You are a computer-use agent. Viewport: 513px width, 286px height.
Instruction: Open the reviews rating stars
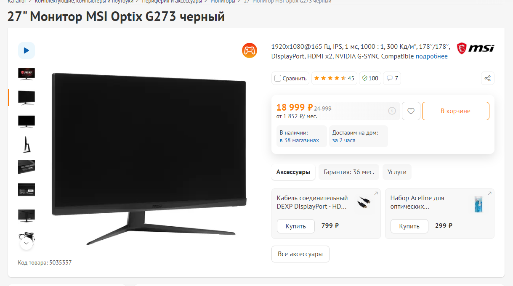(x=334, y=78)
